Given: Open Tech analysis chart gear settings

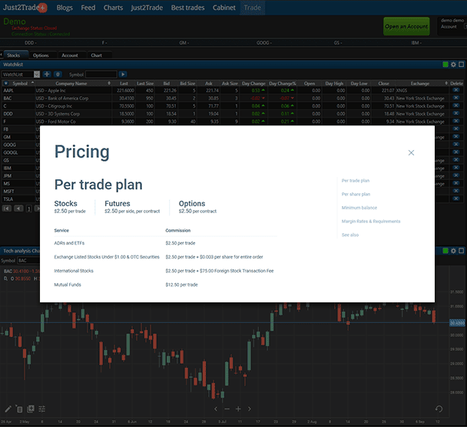Looking at the screenshot, I should pyautogui.click(x=453, y=251).
